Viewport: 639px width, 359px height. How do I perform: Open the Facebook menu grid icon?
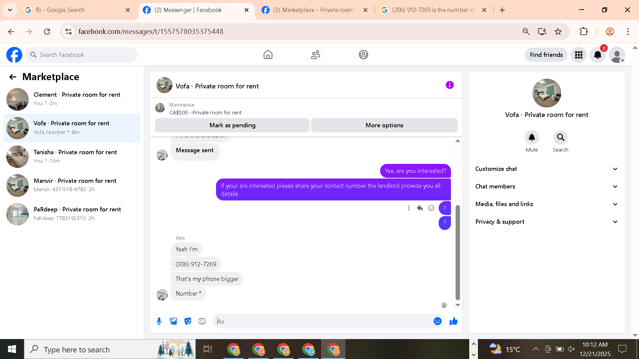point(579,55)
